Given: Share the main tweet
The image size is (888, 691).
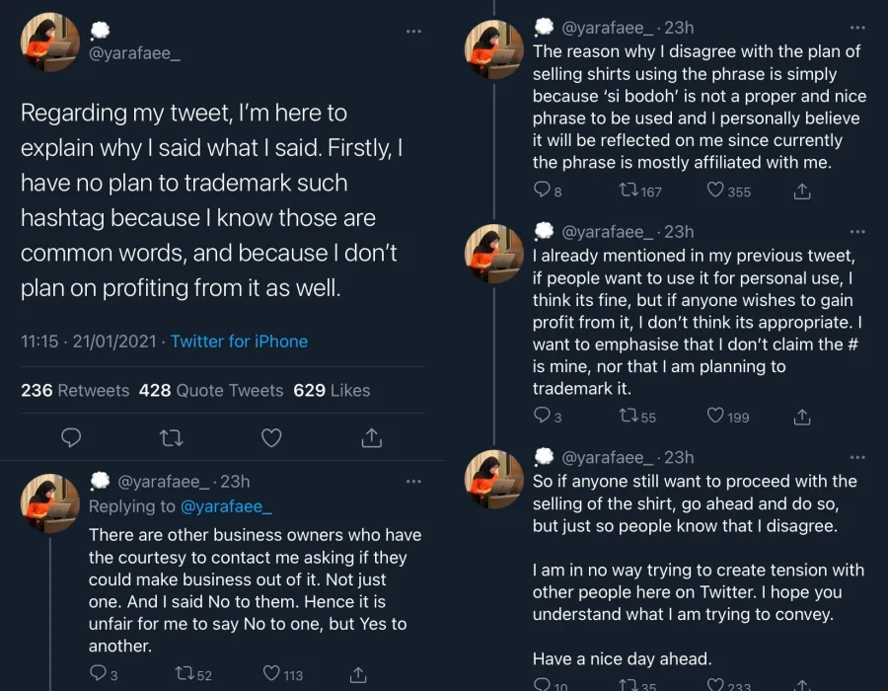Looking at the screenshot, I should (x=372, y=437).
